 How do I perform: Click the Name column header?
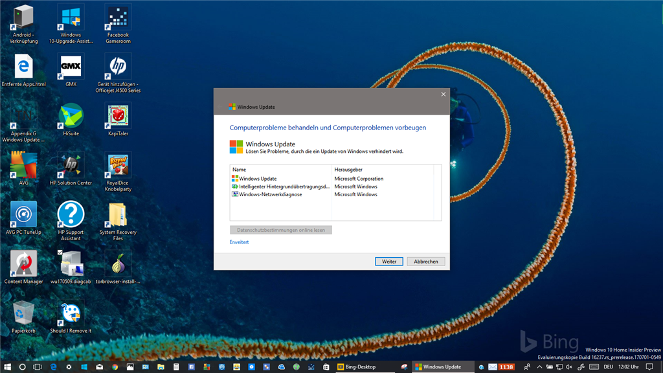click(x=281, y=170)
